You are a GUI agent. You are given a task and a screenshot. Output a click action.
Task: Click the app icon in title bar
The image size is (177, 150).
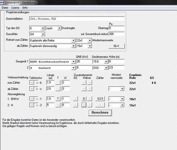pyautogui.click(x=2, y=3)
